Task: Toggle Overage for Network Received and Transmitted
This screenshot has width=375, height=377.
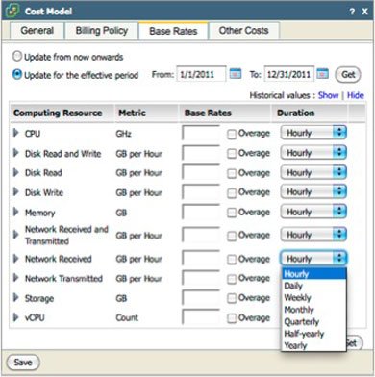Action: pos(232,236)
